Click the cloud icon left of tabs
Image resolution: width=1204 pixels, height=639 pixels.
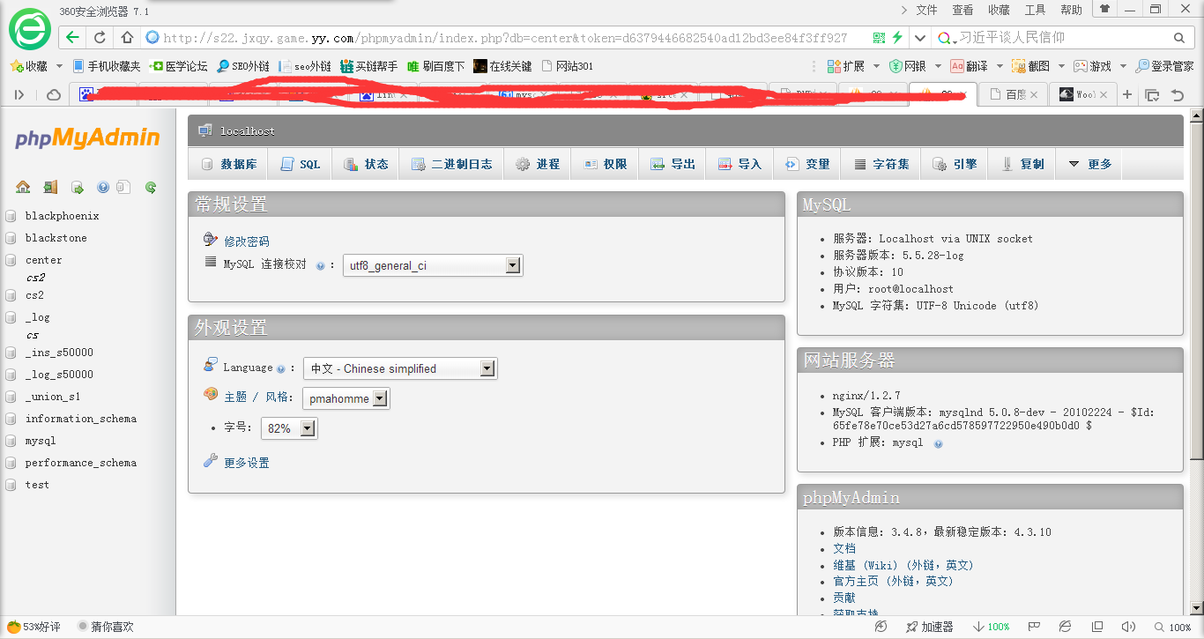point(54,94)
